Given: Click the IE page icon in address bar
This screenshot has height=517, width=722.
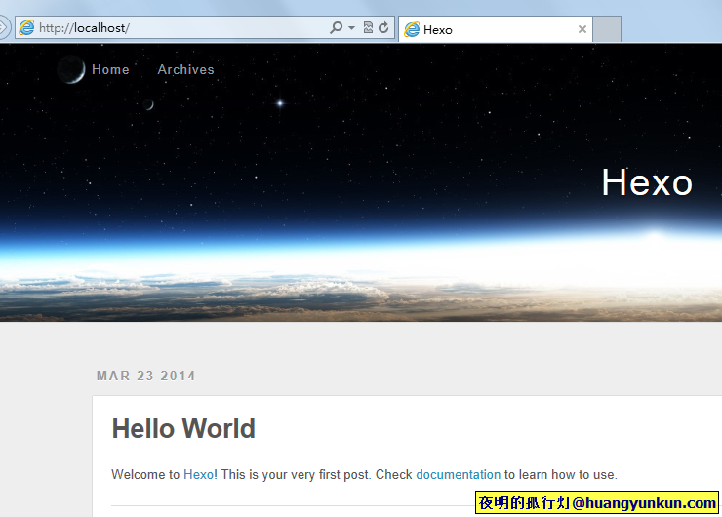Looking at the screenshot, I should [x=26, y=27].
